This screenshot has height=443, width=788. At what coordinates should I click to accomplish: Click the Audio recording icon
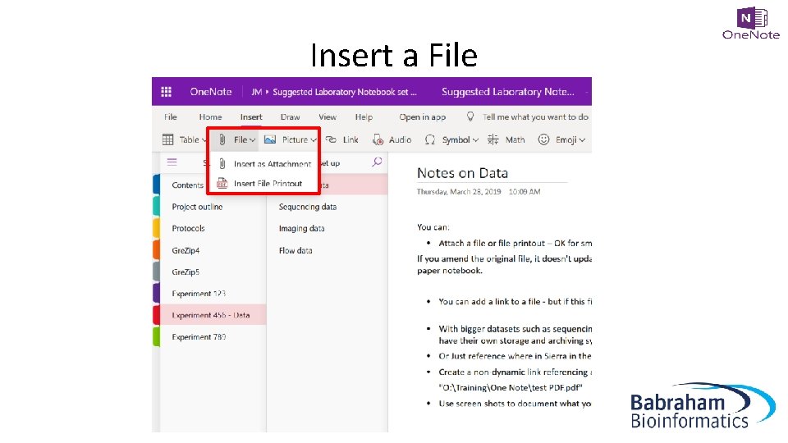point(378,139)
